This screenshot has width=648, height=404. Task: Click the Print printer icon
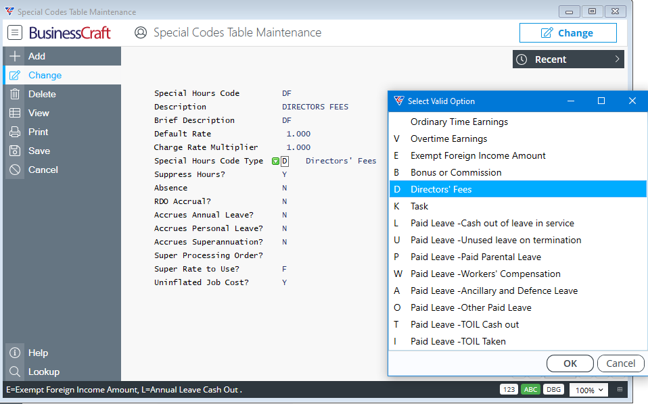[x=15, y=132]
